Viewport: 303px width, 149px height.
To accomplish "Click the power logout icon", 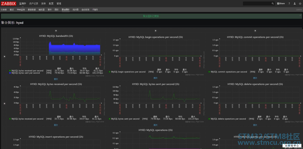I will coord(300,3).
